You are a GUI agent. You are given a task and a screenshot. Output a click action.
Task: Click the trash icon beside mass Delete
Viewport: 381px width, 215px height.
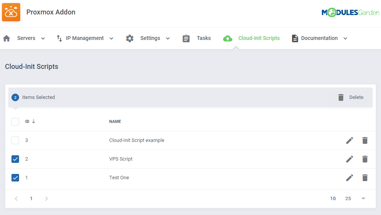[x=341, y=97]
